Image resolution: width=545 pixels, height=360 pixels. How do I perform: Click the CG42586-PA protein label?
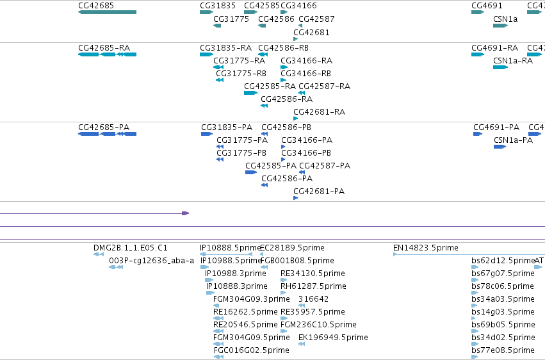[x=287, y=179]
